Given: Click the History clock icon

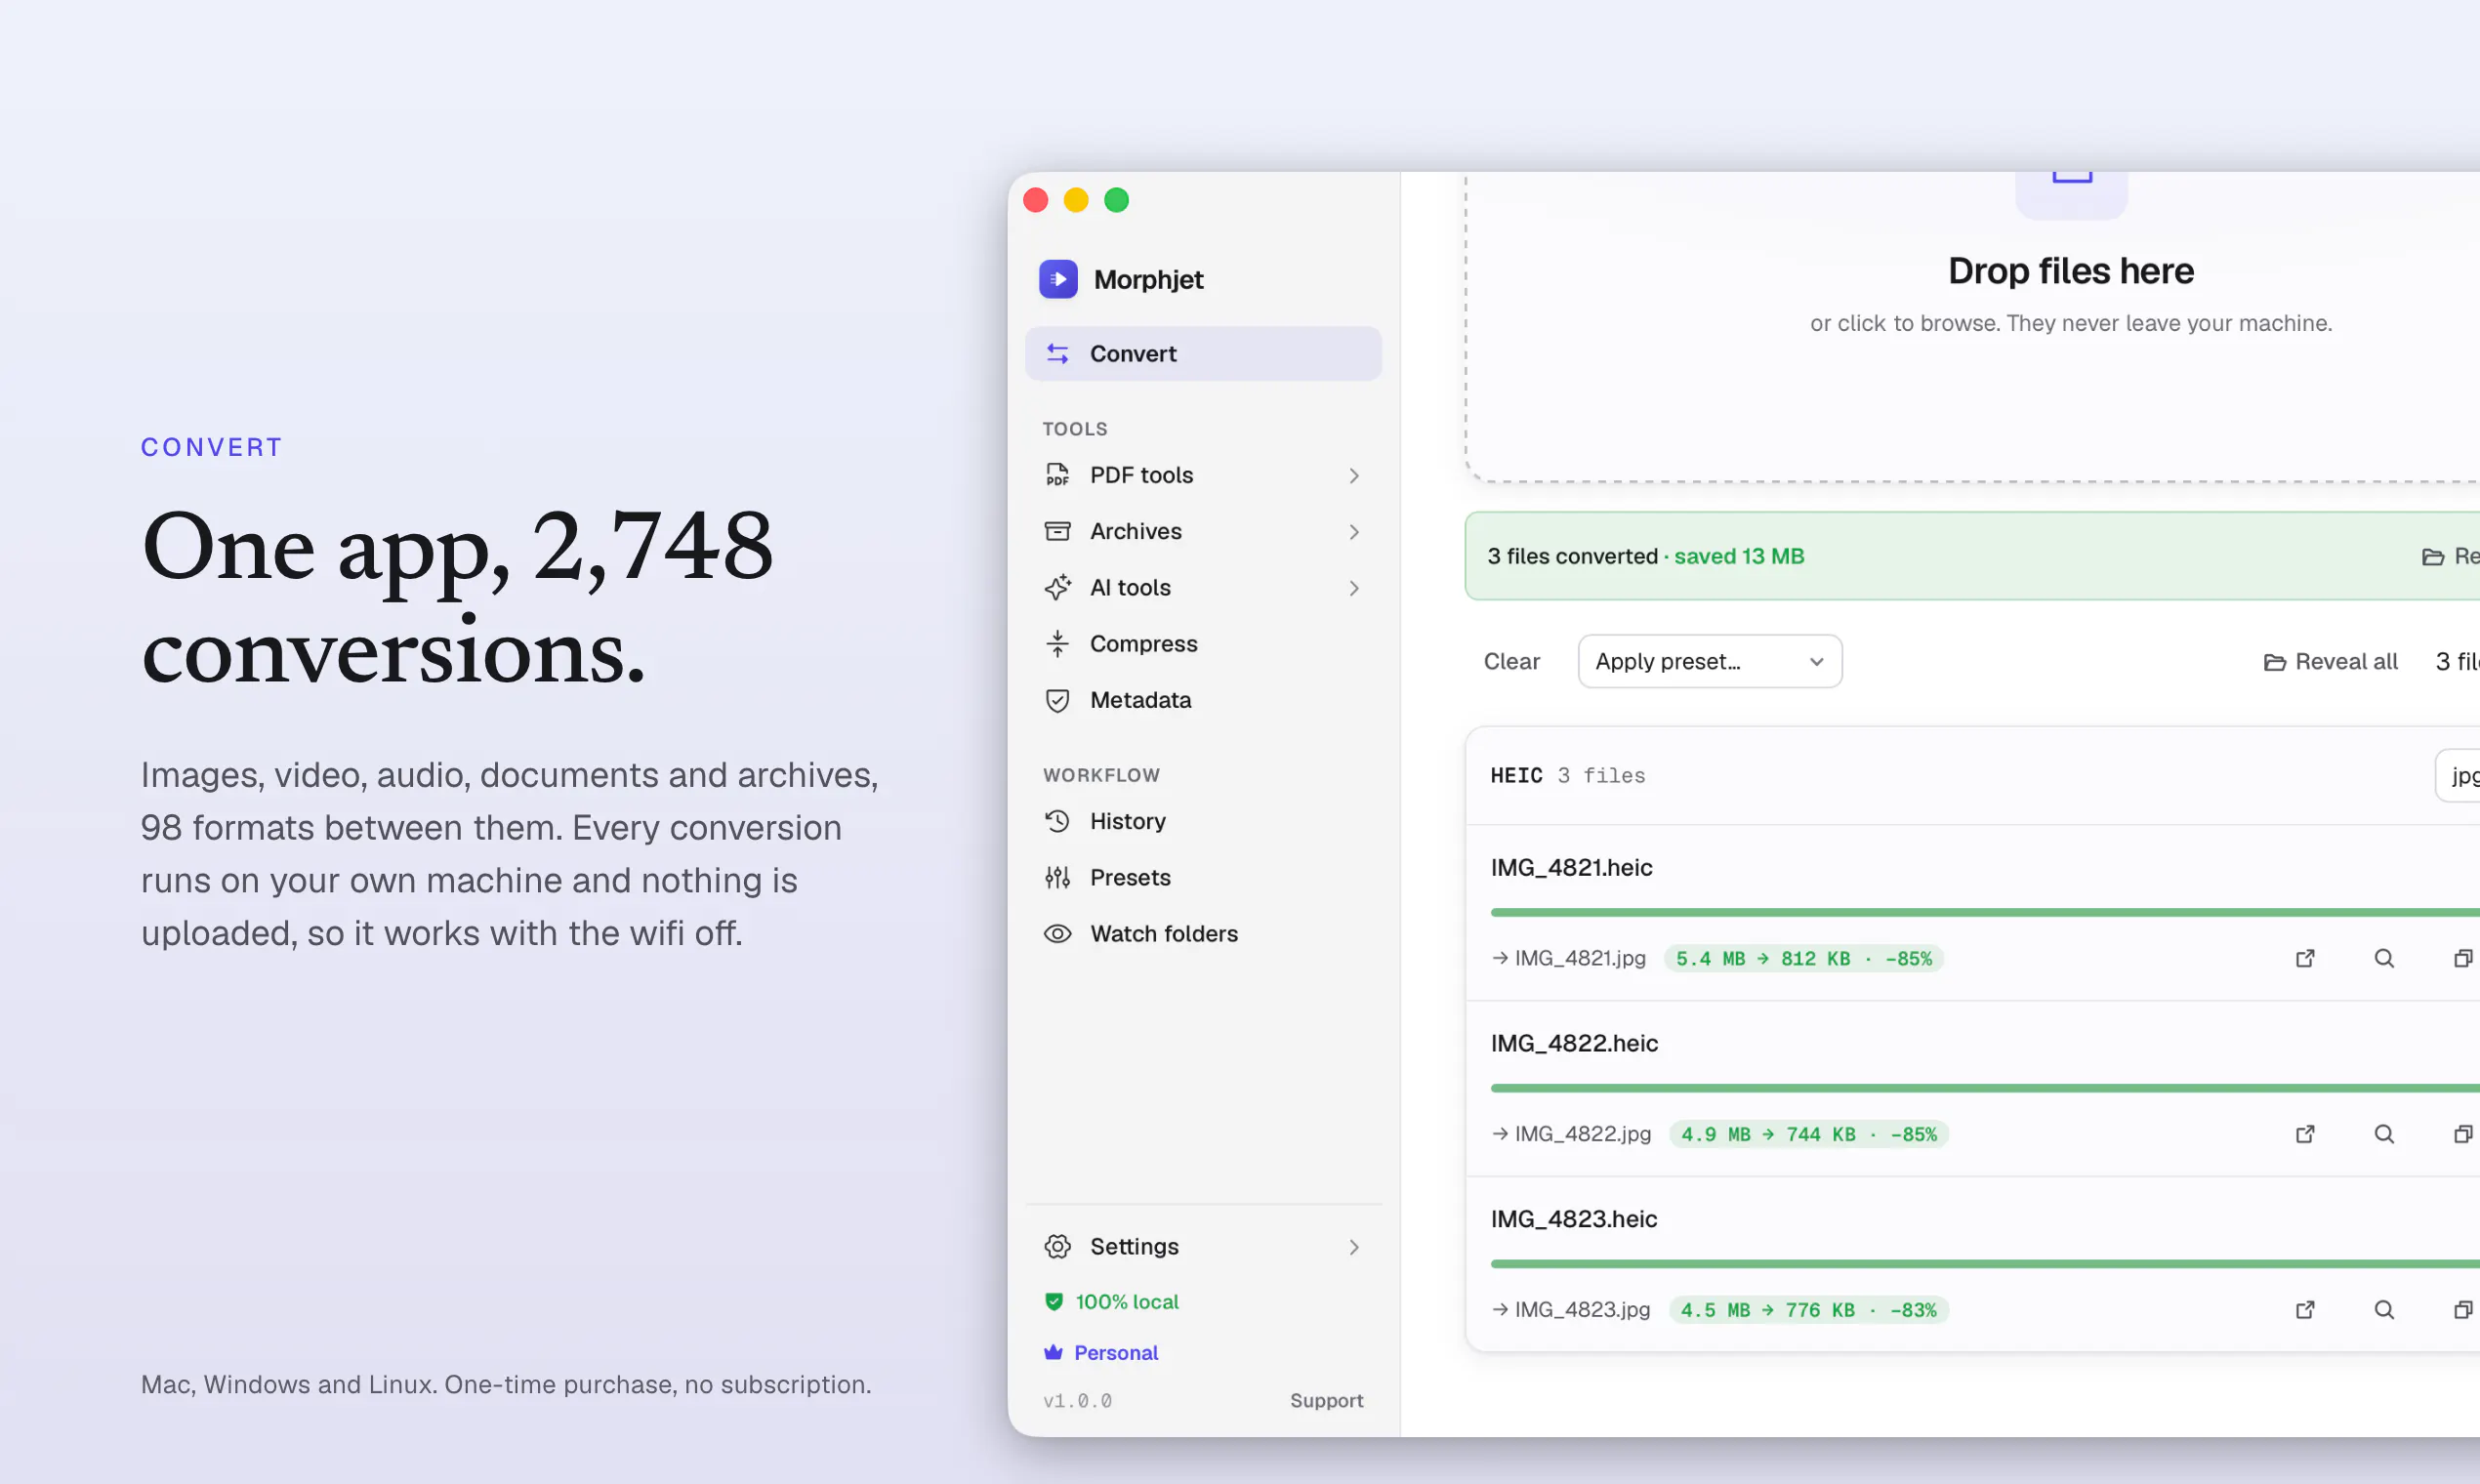Looking at the screenshot, I should click(1057, 821).
